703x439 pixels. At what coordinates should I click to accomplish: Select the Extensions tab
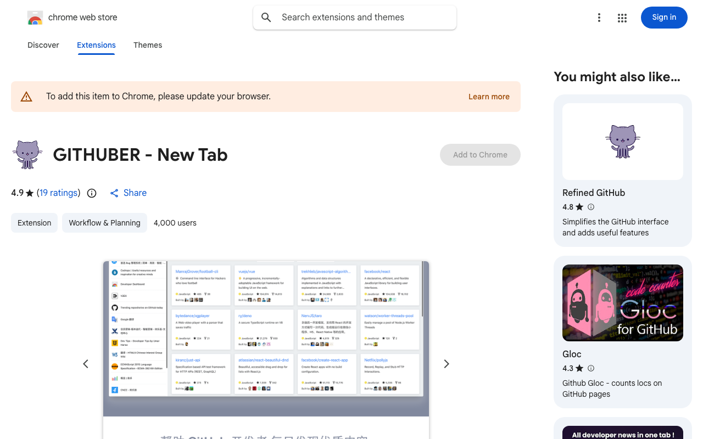96,45
